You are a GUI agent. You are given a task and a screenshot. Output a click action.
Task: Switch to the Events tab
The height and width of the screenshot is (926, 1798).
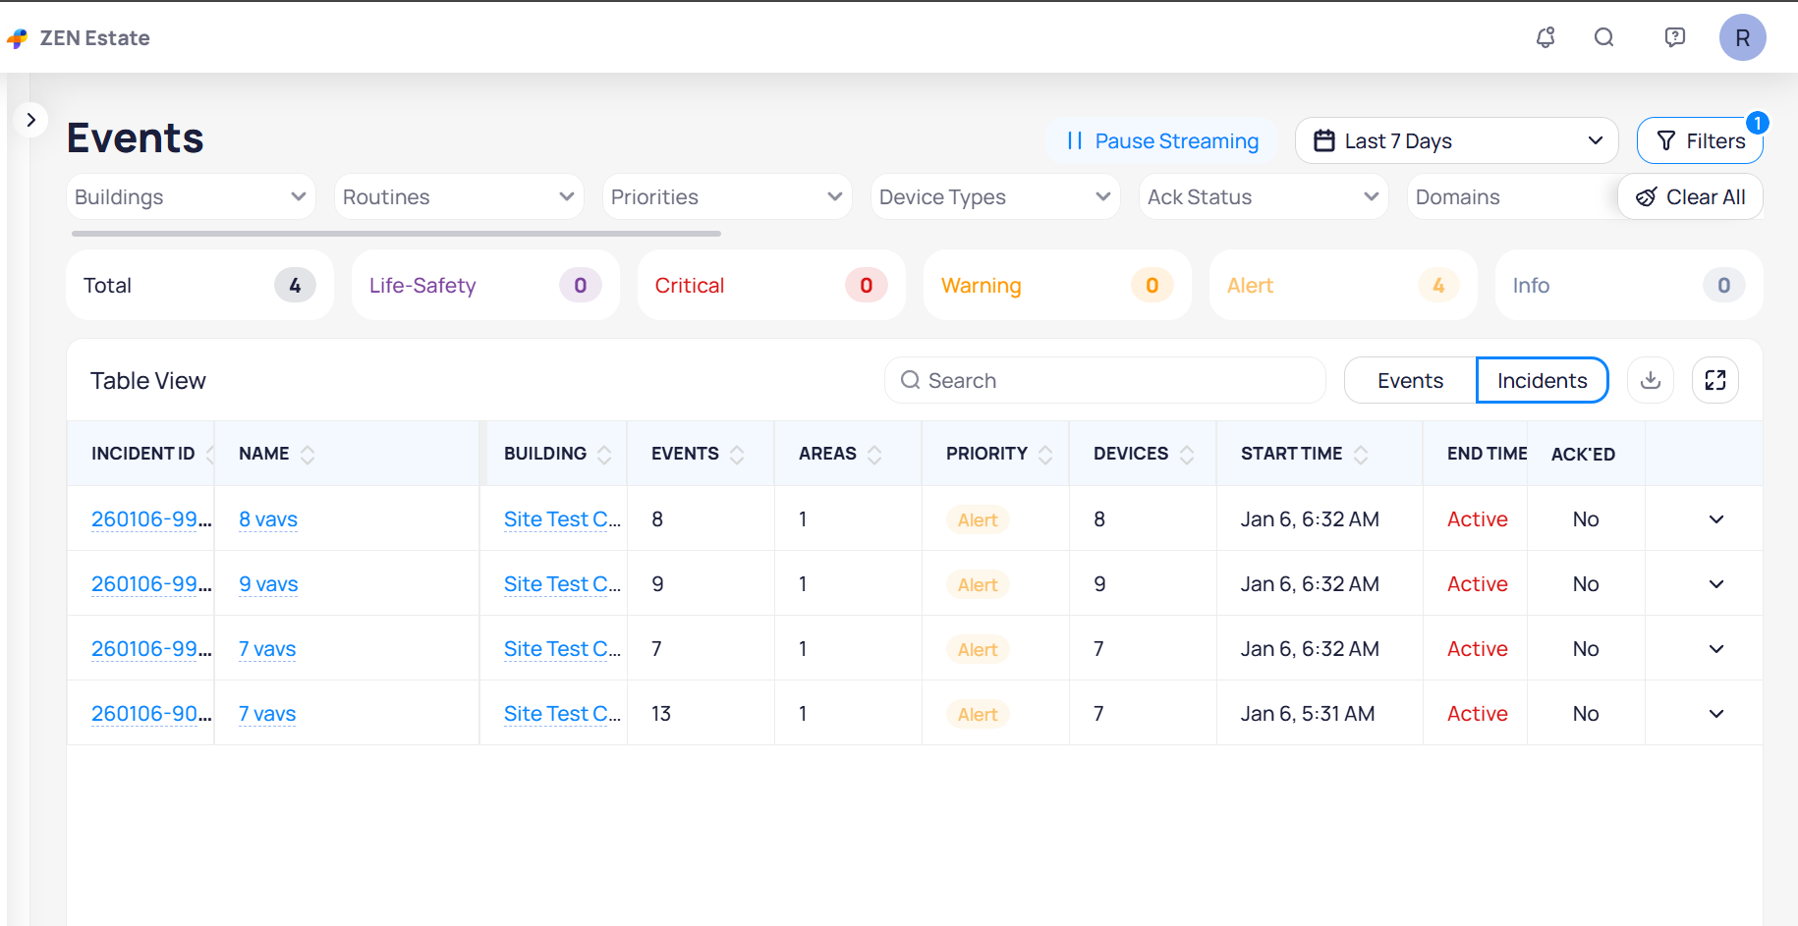(1410, 381)
